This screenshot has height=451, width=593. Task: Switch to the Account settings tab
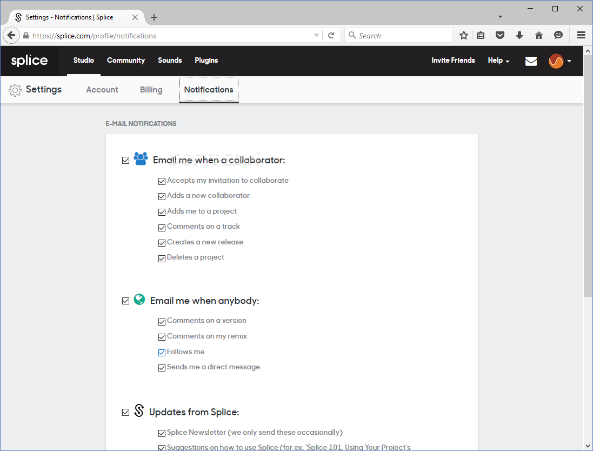pos(102,90)
